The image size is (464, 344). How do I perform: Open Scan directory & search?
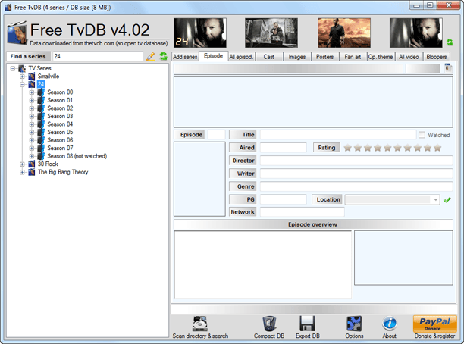click(200, 328)
